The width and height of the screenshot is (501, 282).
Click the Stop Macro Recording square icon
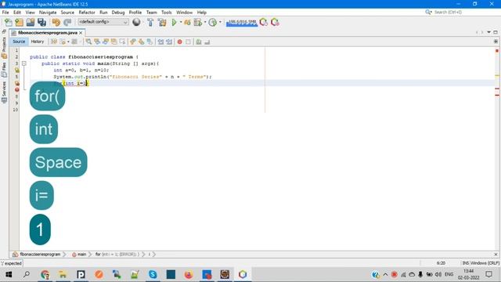pyautogui.click(x=188, y=42)
